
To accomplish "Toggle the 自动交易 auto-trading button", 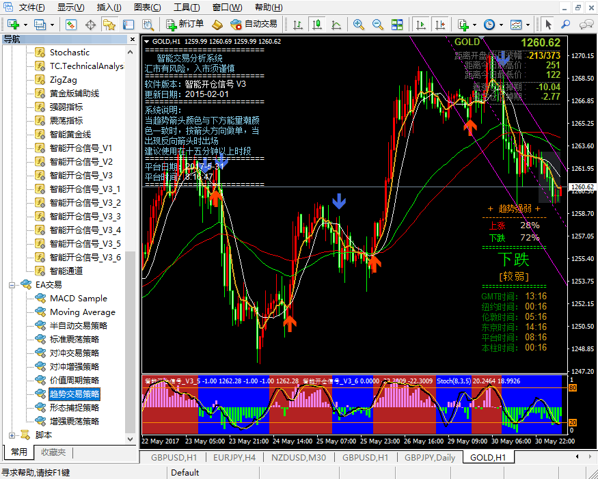I will (254, 25).
